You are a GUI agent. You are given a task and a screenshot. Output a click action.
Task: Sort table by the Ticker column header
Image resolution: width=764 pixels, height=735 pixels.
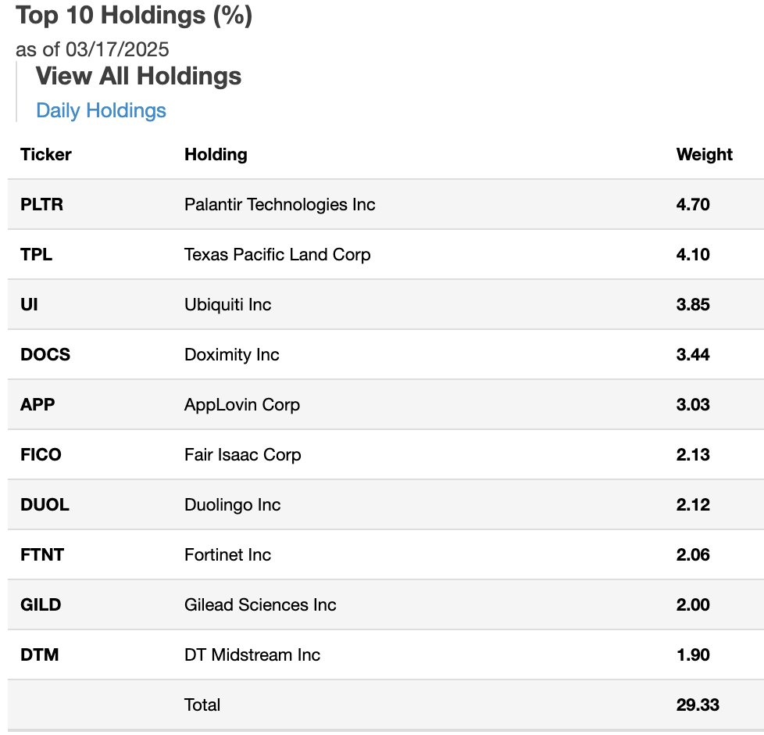point(45,154)
